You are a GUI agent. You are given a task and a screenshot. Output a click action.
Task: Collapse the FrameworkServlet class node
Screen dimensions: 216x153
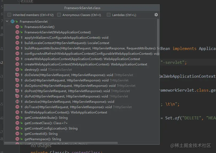7,21
